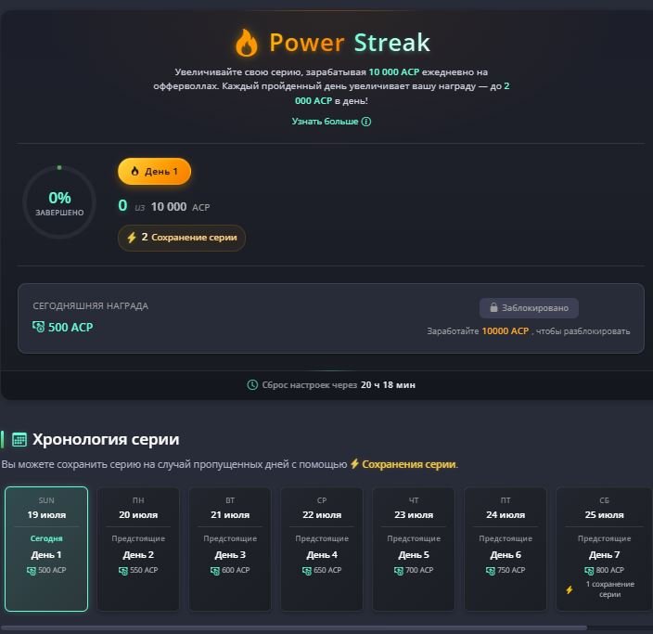Click the lightning bolt in 2 Сохранение серии
Viewport: 653px width, 634px height.
pyautogui.click(x=132, y=238)
